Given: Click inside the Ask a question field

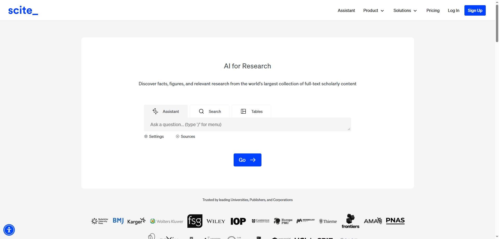Looking at the screenshot, I should point(247,125).
